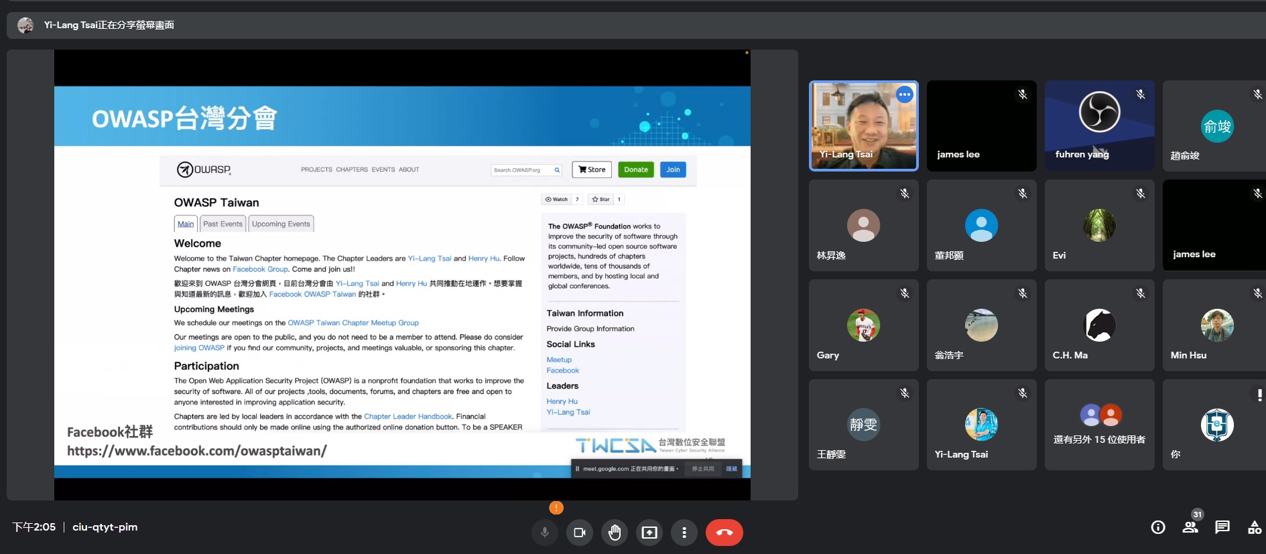Click the OWASP logo on the shared page
The image size is (1266, 554).
204,169
